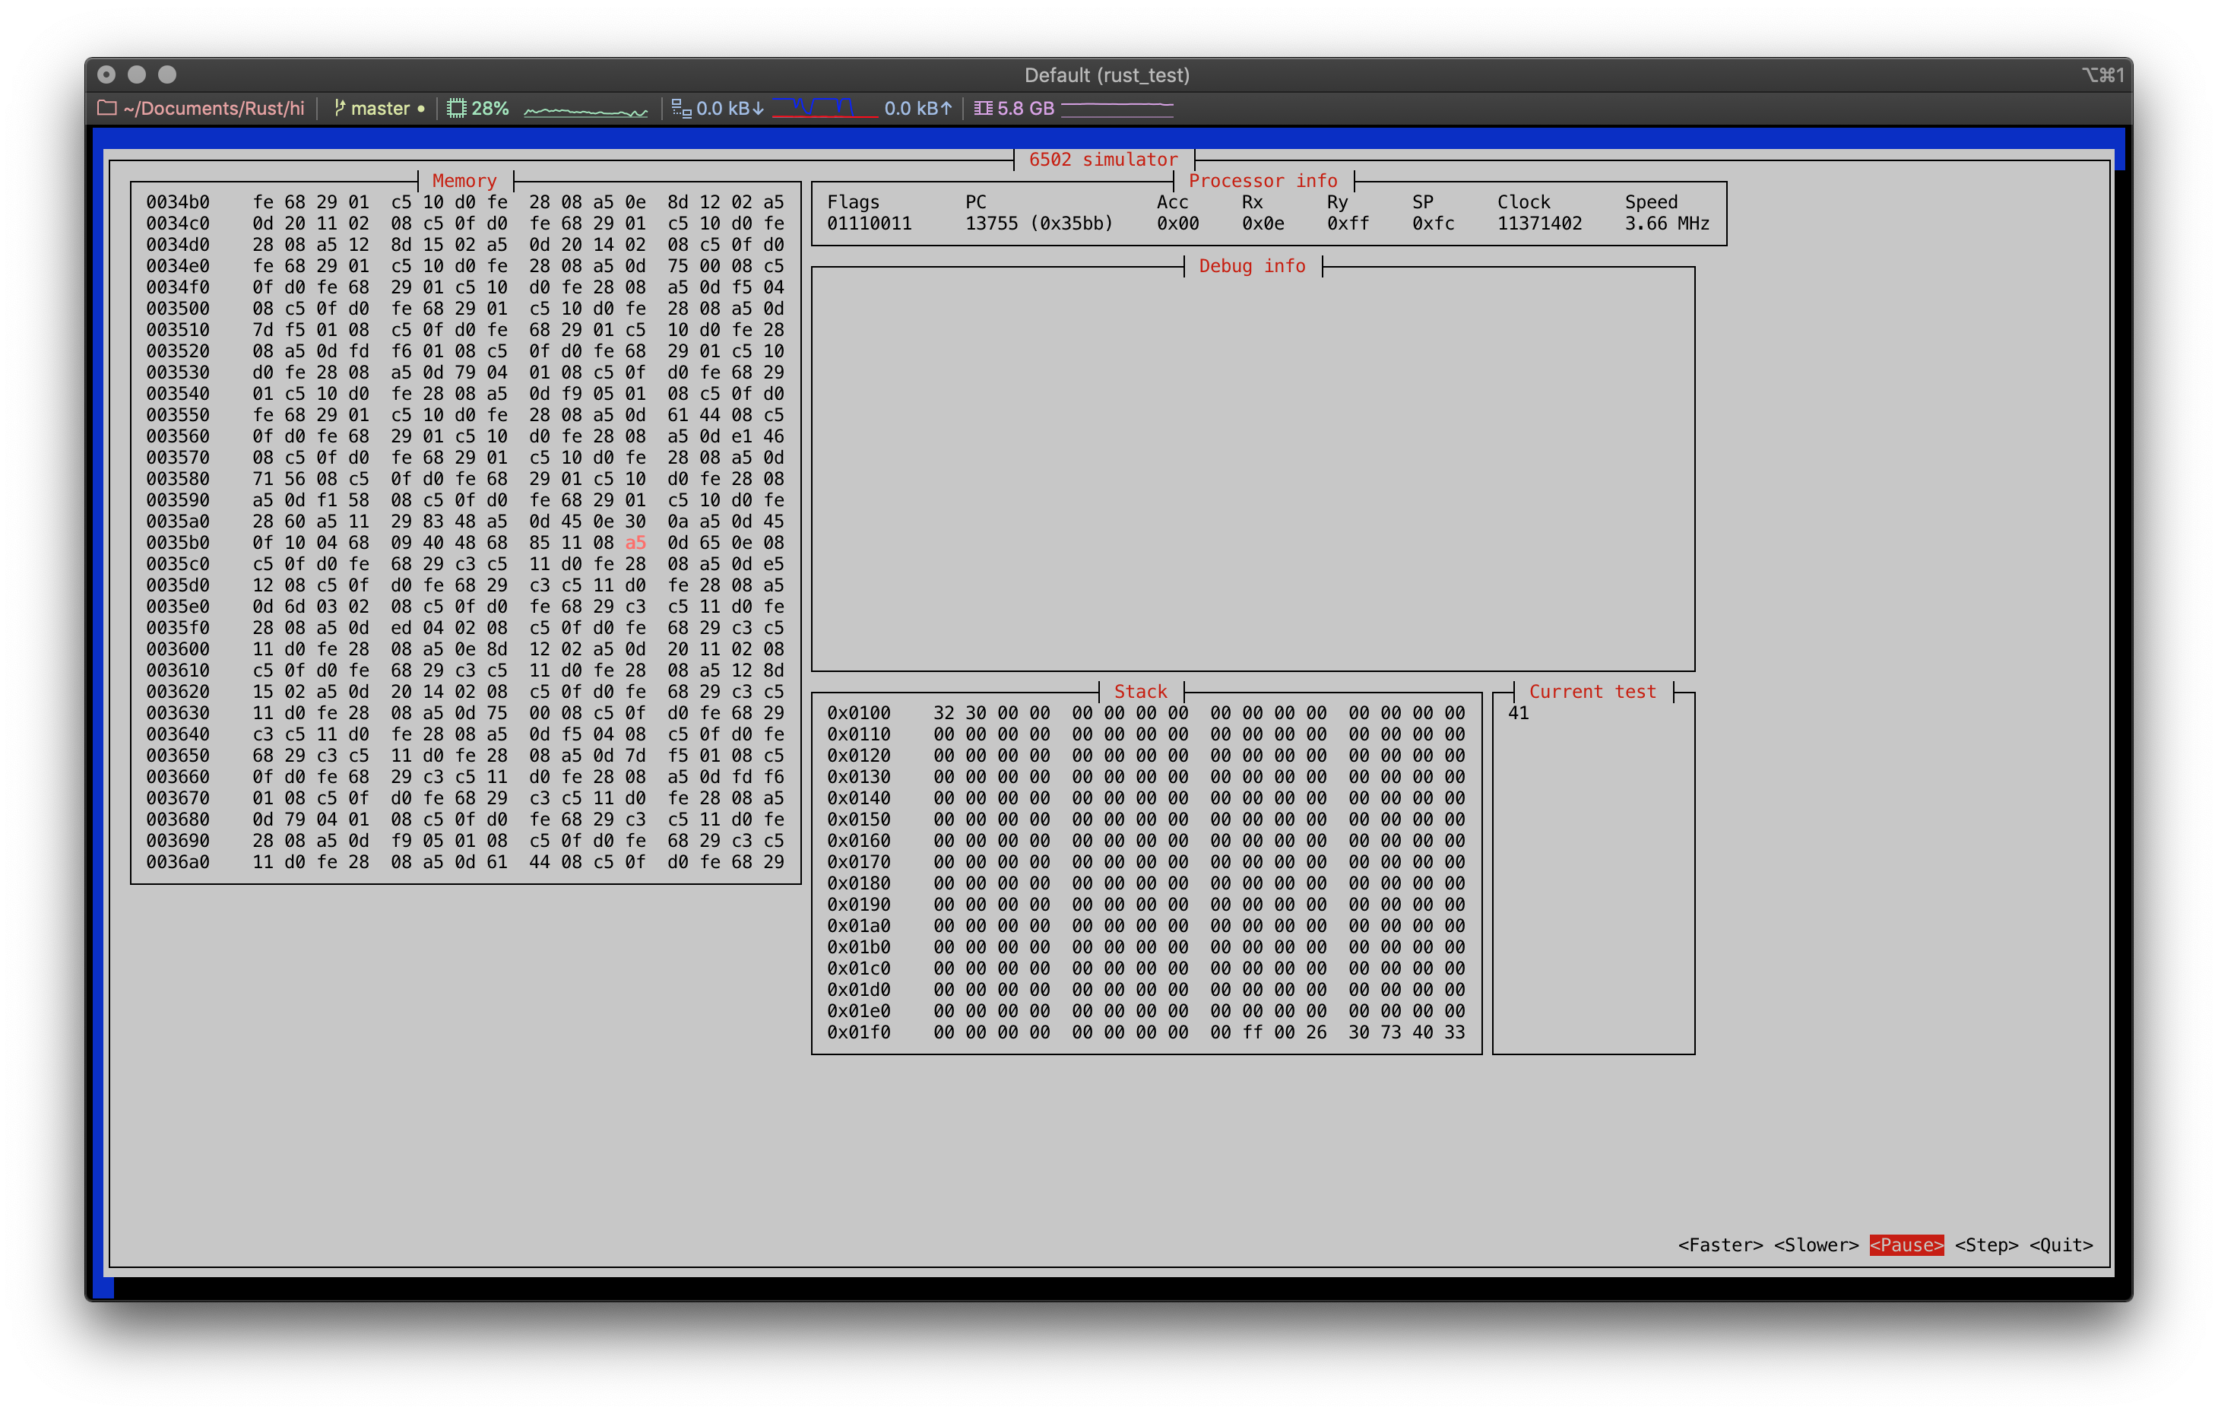This screenshot has width=2218, height=1414.
Task: Click the folder icon in status bar
Action: [x=107, y=108]
